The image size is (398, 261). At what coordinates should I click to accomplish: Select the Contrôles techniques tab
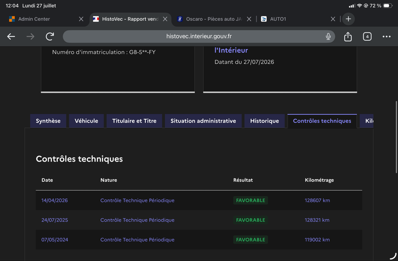click(x=322, y=121)
